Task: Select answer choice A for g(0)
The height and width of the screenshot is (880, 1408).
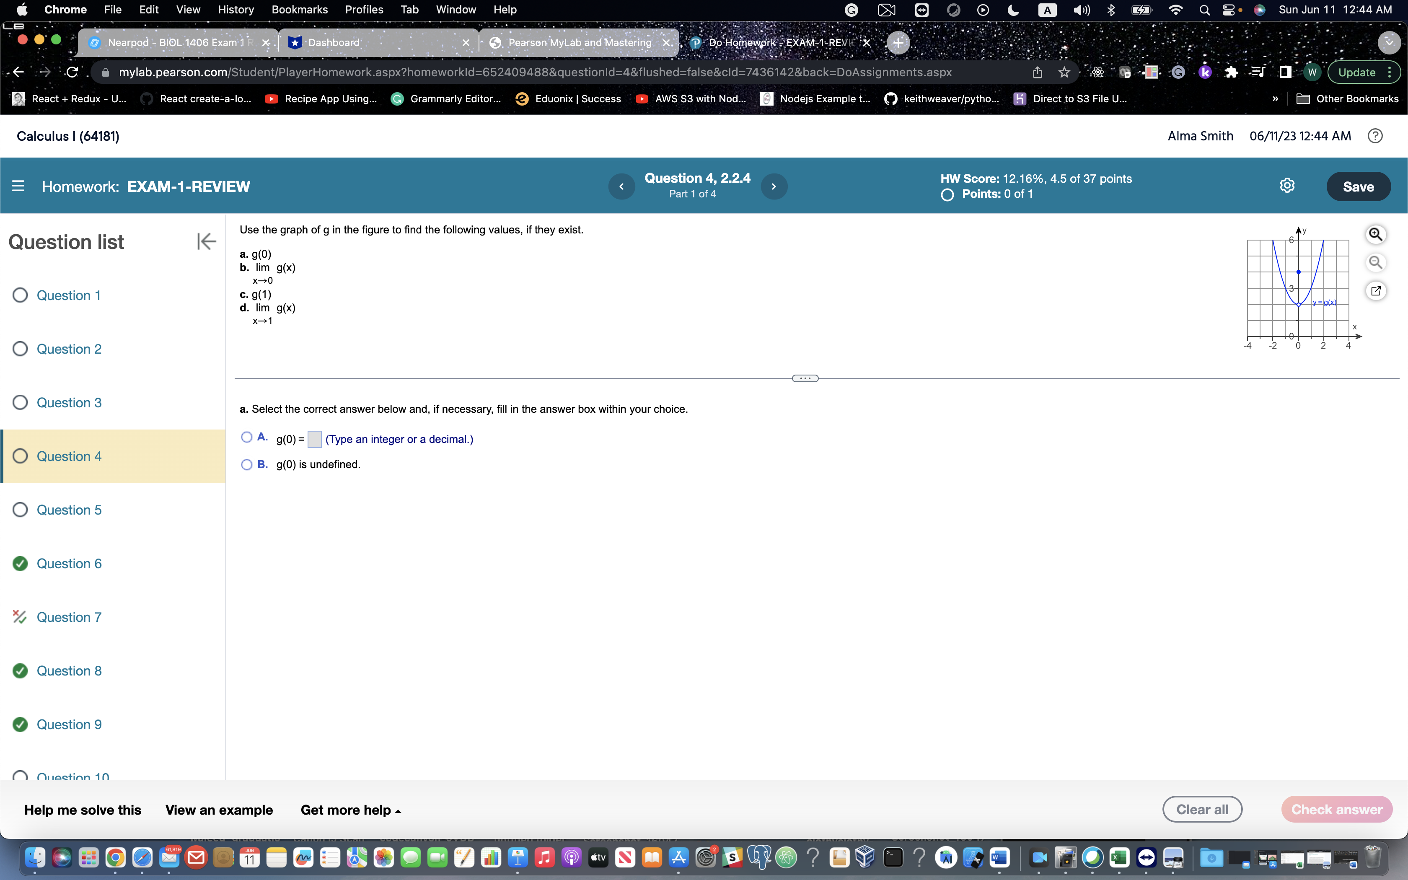Action: pyautogui.click(x=246, y=437)
